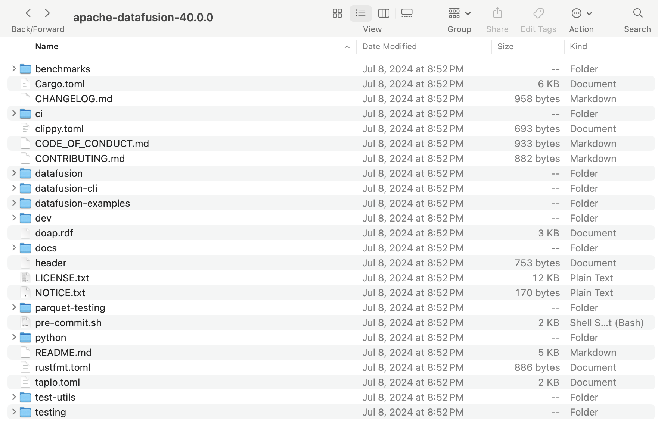658x423 pixels.
Task: Switch to icon grid view
Action: point(337,13)
